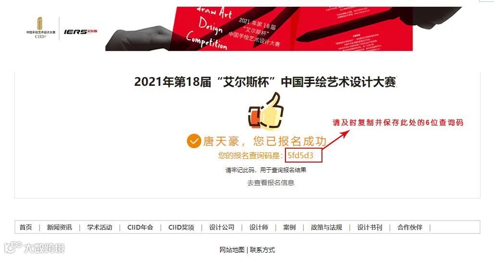Open 设计公司 navigation item
Image resolution: width=494 pixels, height=257 pixels.
222,227
